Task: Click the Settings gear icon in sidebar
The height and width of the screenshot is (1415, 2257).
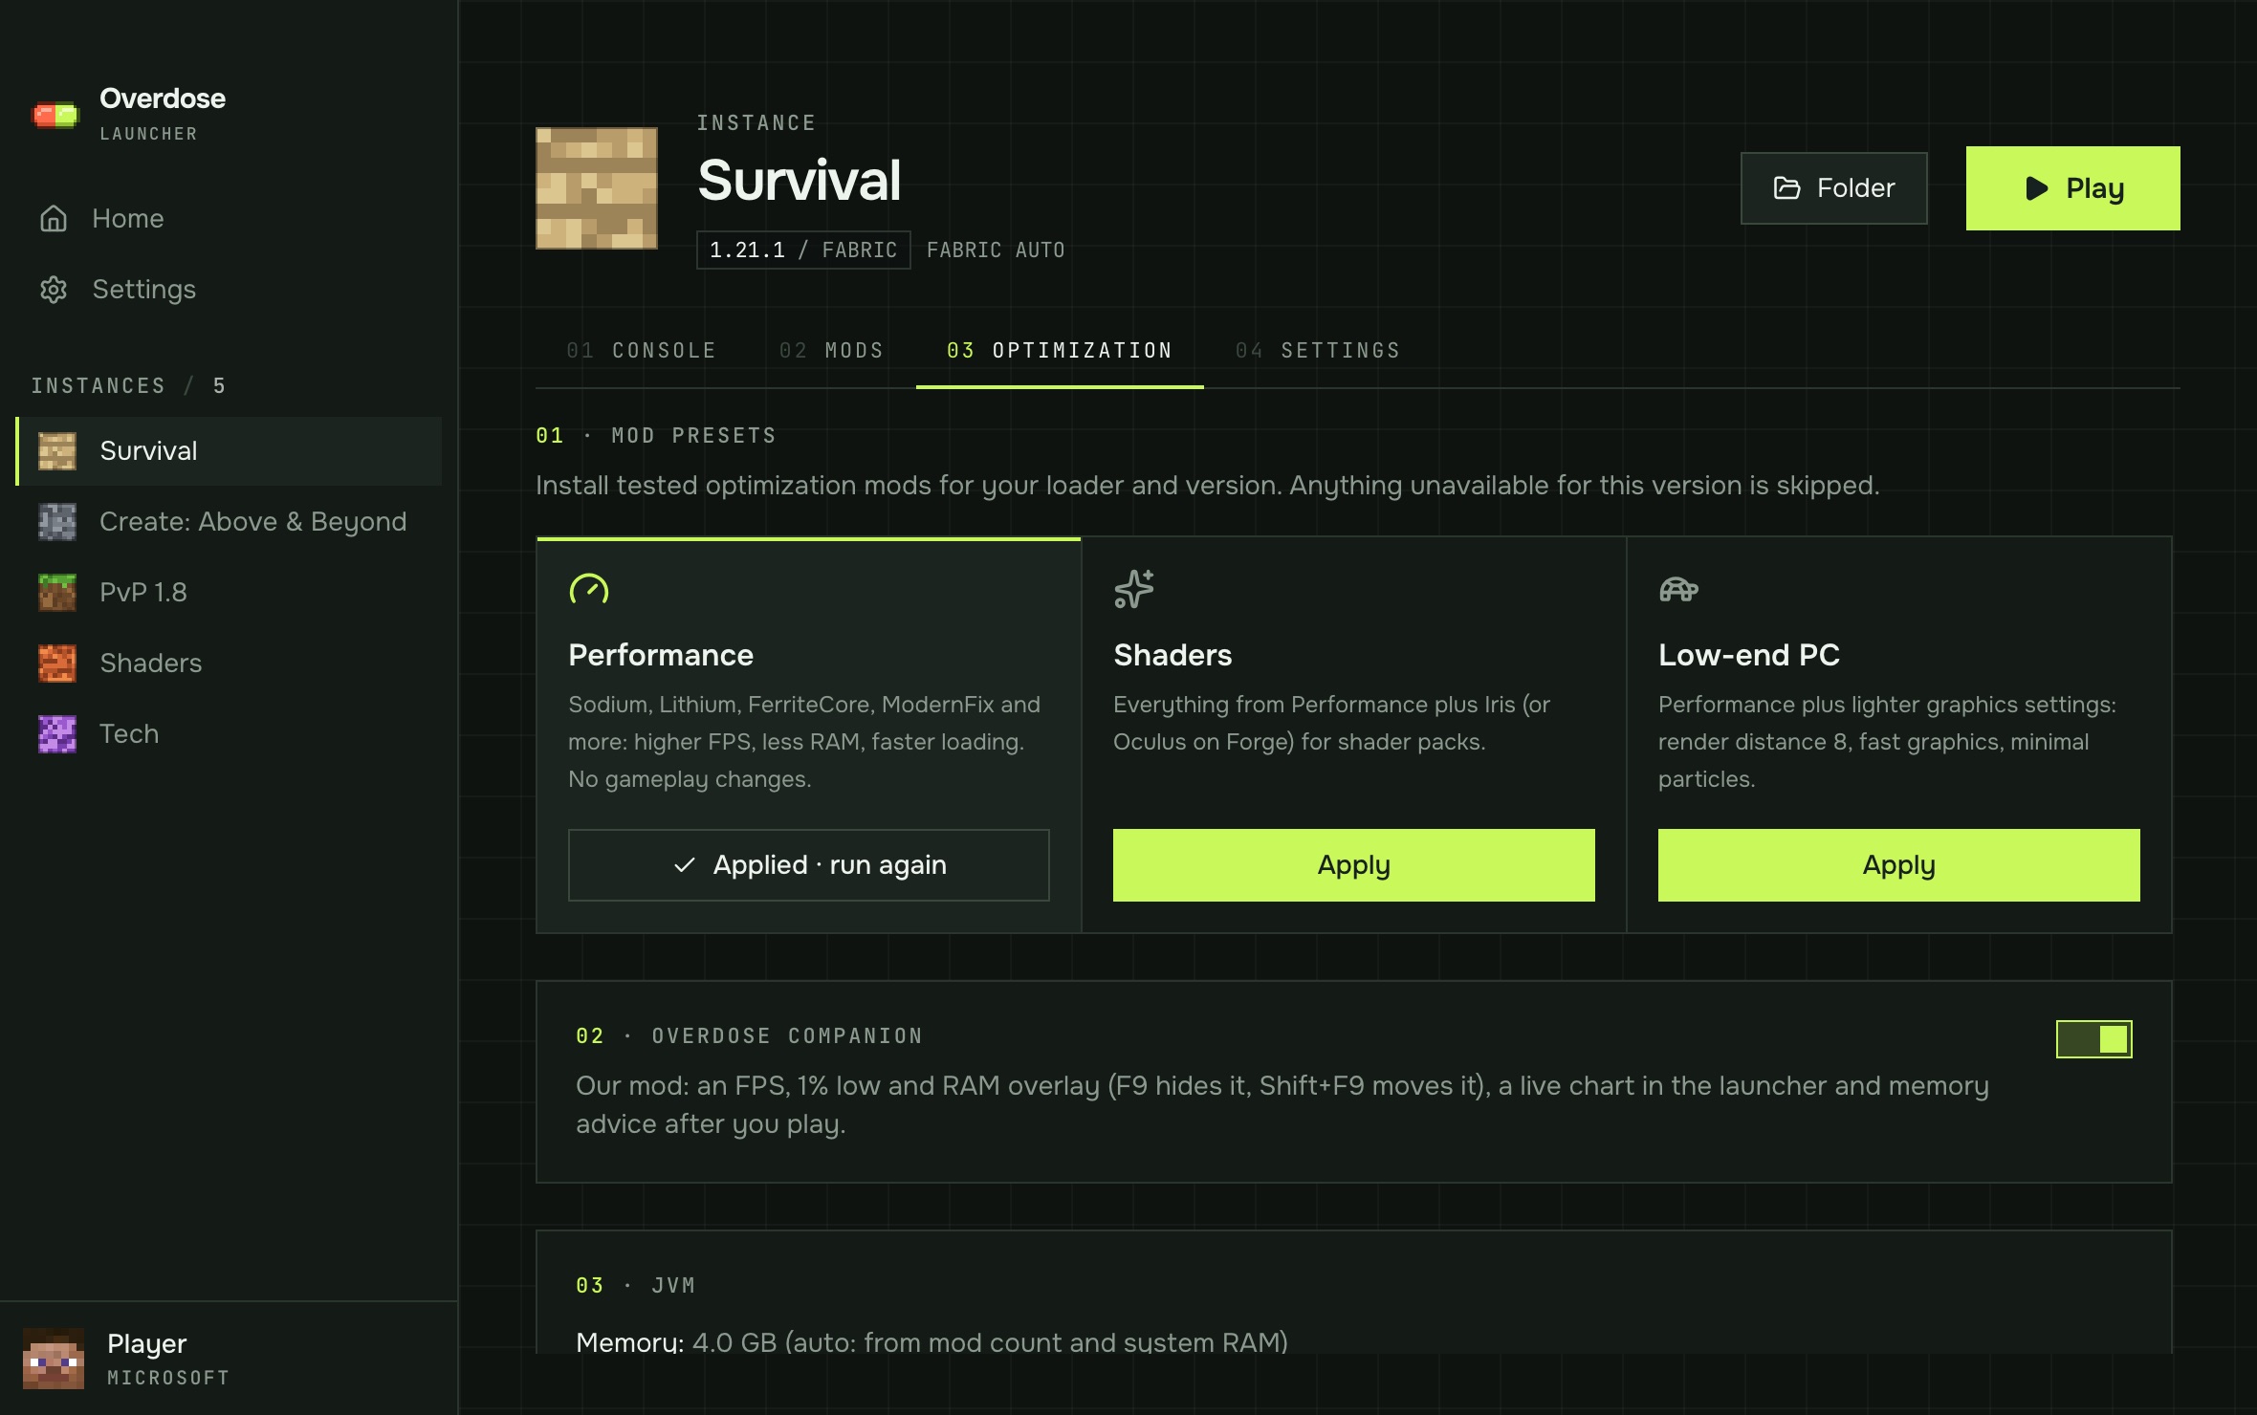Action: (54, 290)
